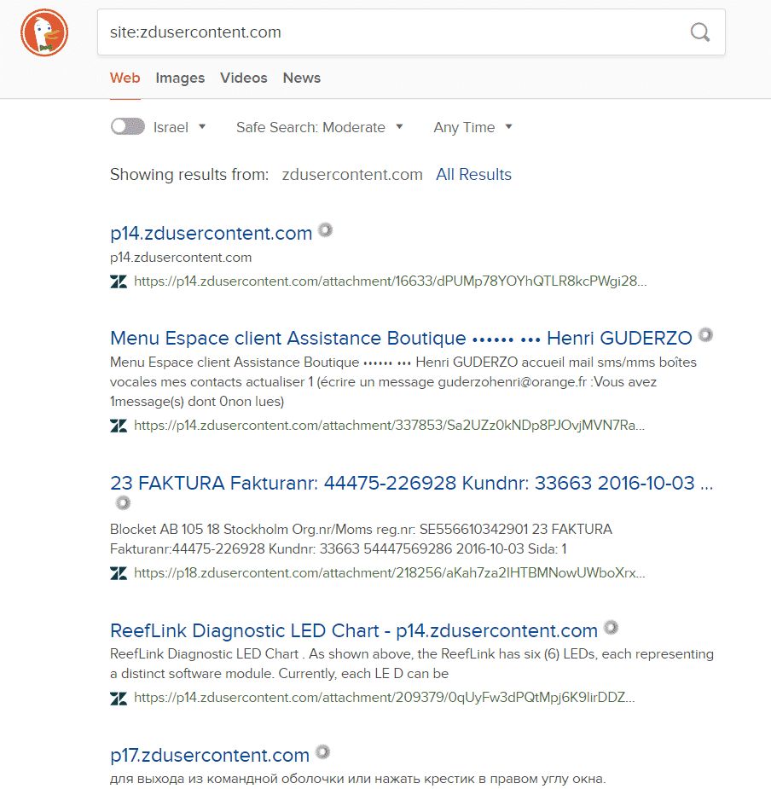Open the Israel region dropdown

tap(180, 127)
